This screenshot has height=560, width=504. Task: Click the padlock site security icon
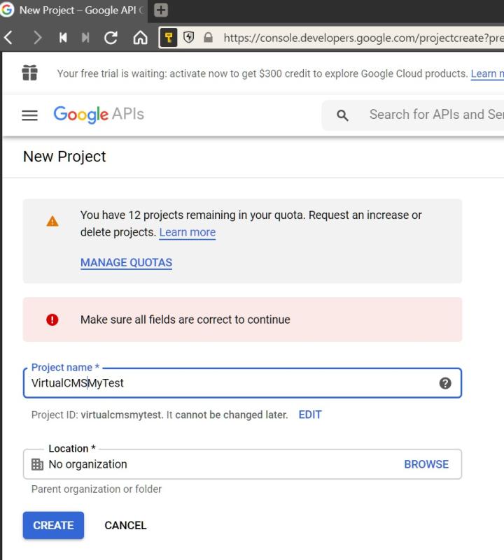tap(209, 38)
